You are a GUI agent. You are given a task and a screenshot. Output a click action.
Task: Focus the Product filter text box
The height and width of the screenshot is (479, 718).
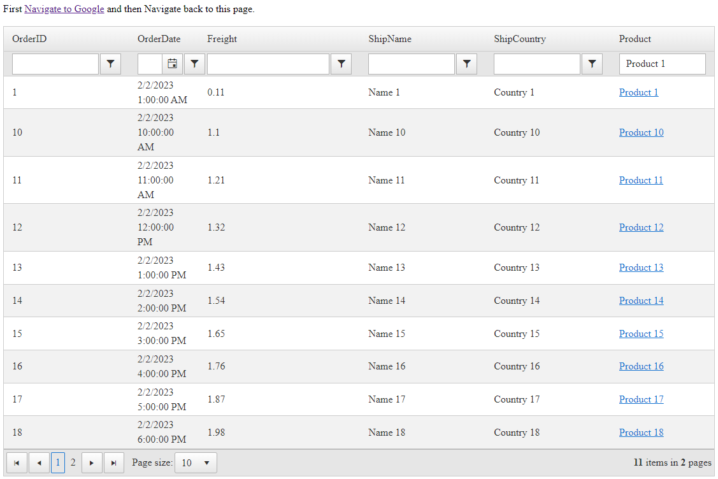pyautogui.click(x=663, y=64)
